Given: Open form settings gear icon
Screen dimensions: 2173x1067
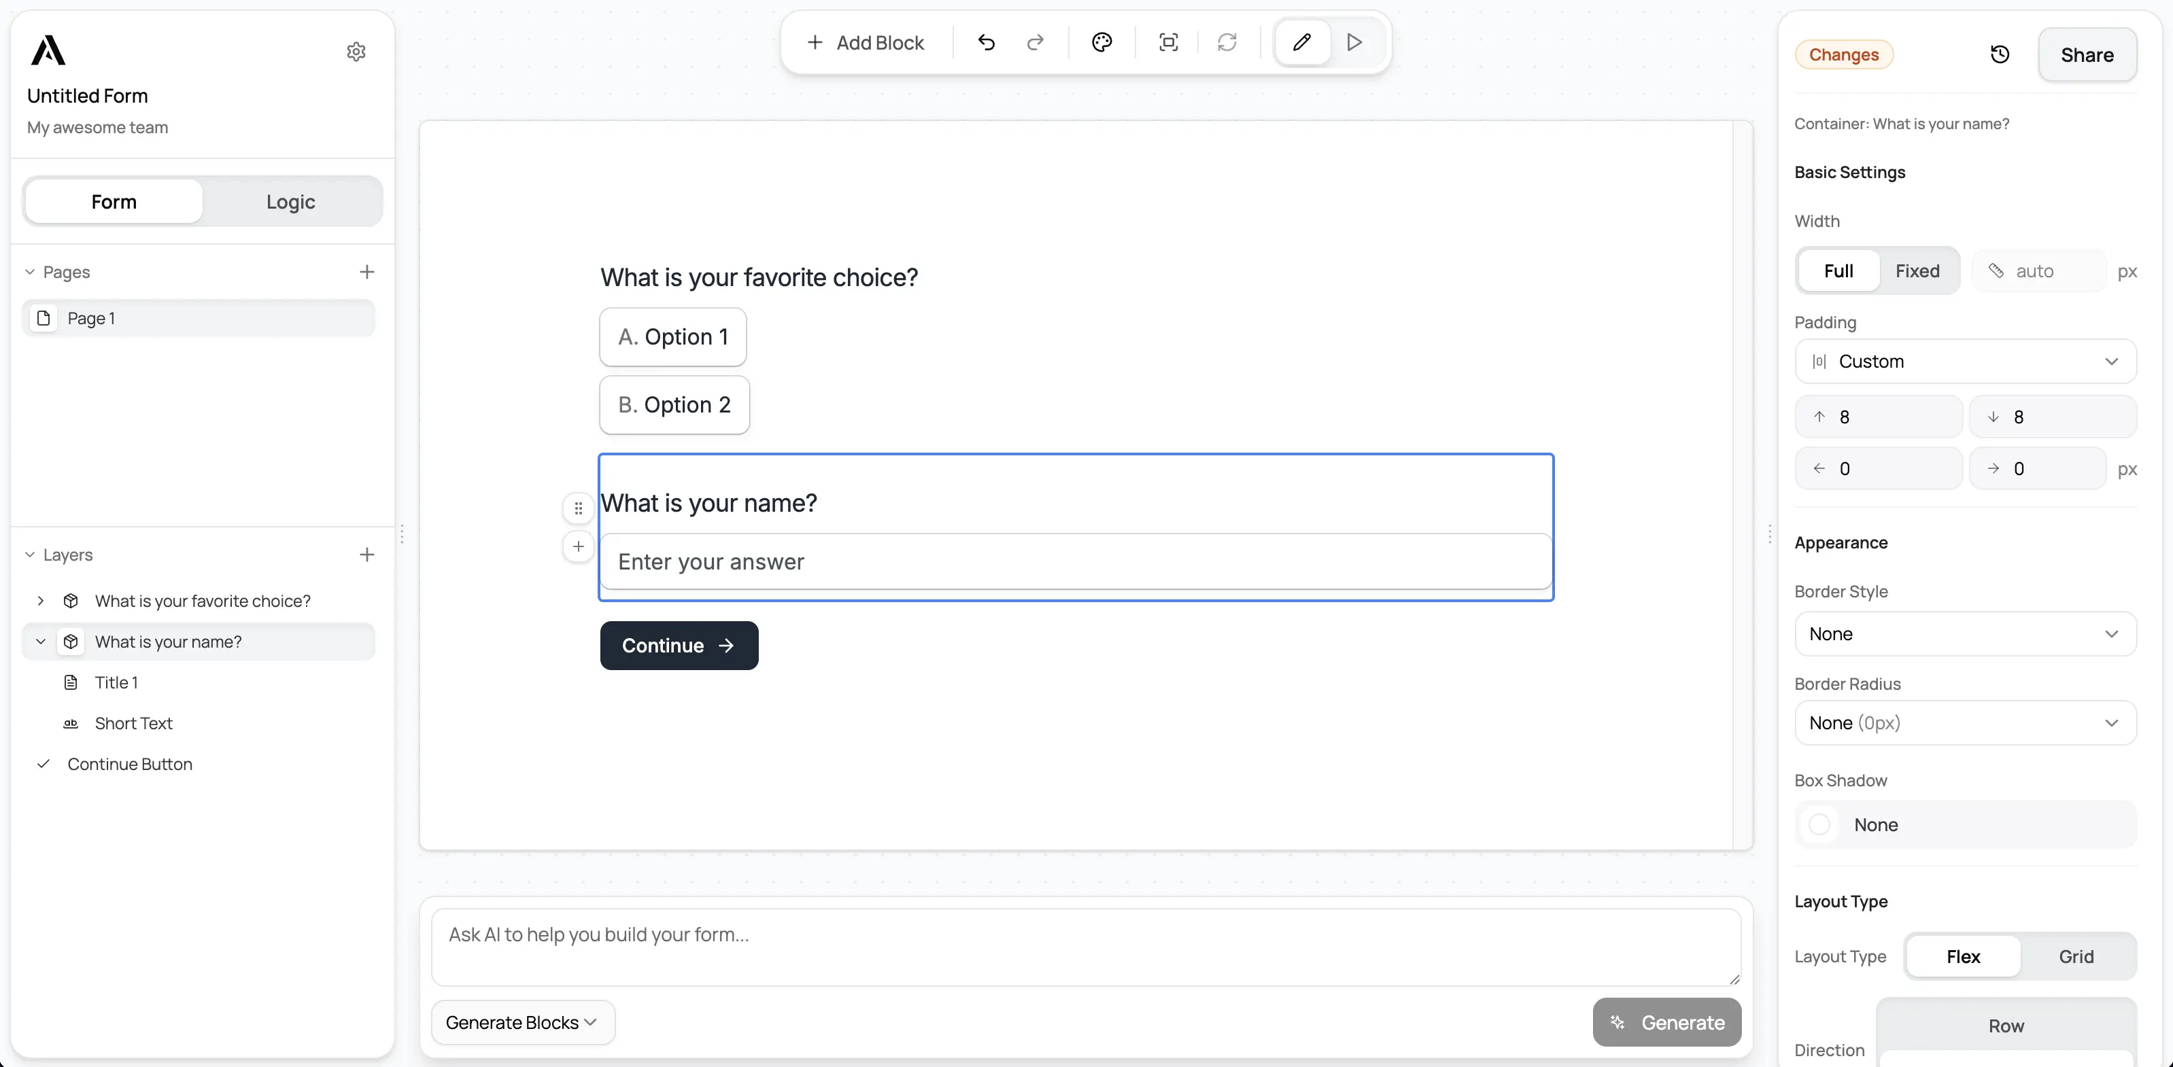Looking at the screenshot, I should click(355, 52).
